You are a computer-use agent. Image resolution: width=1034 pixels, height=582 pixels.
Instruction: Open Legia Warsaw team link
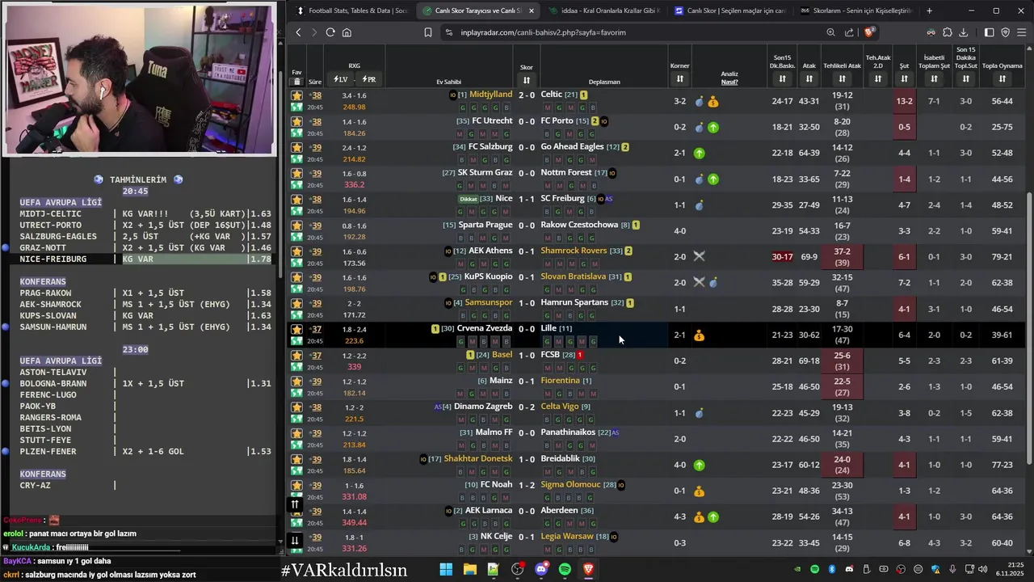pos(567,536)
